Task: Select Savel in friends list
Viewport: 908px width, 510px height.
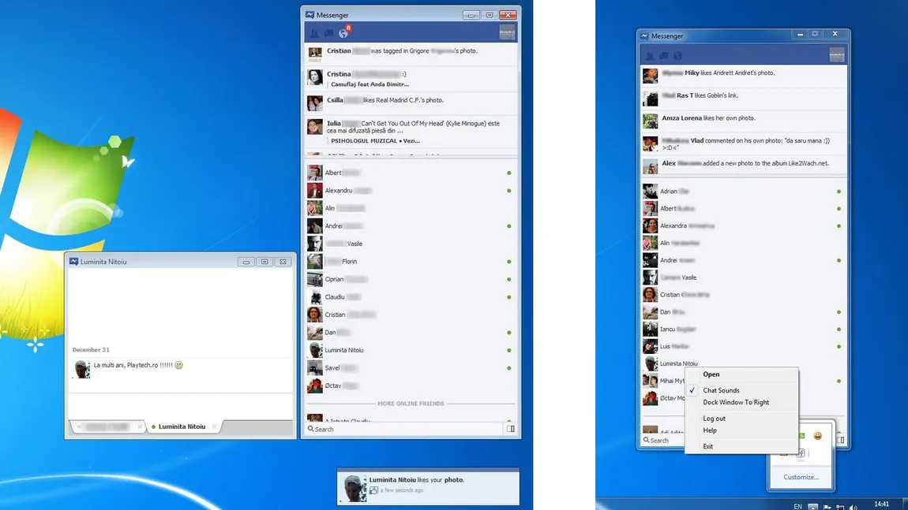Action: (411, 368)
